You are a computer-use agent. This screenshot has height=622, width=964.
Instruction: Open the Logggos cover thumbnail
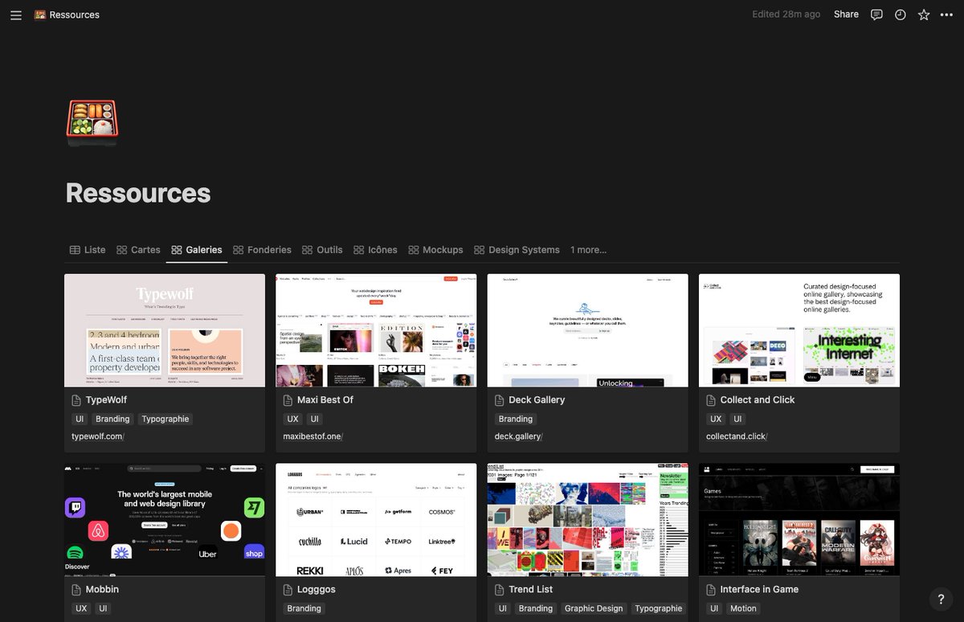376,520
